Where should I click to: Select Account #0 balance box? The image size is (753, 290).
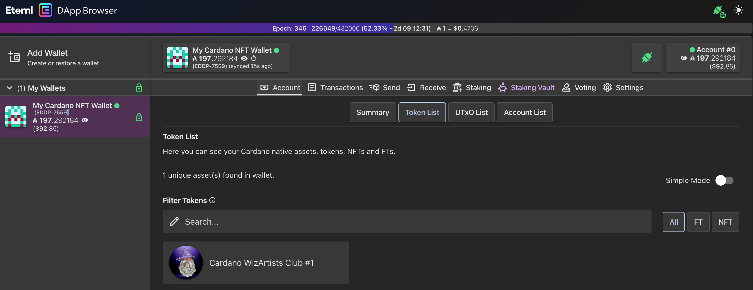[703, 57]
